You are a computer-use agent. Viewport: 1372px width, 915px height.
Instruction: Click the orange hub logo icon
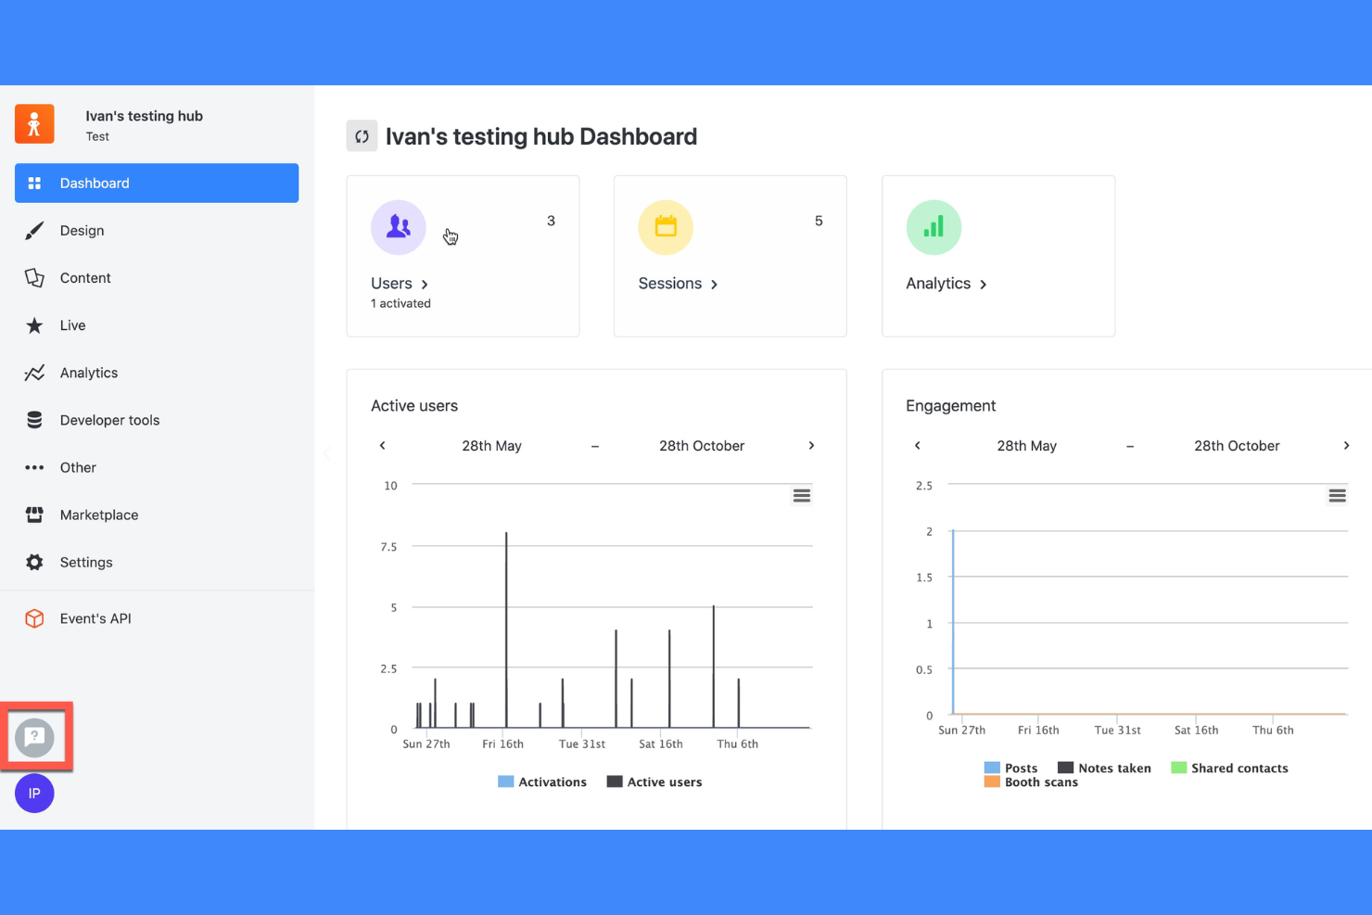coord(34,124)
